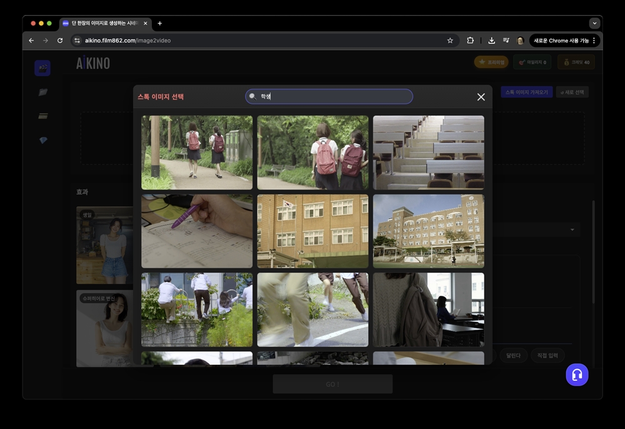Expand the Chrome tab search dropdown
625x429 pixels.
tap(594, 23)
